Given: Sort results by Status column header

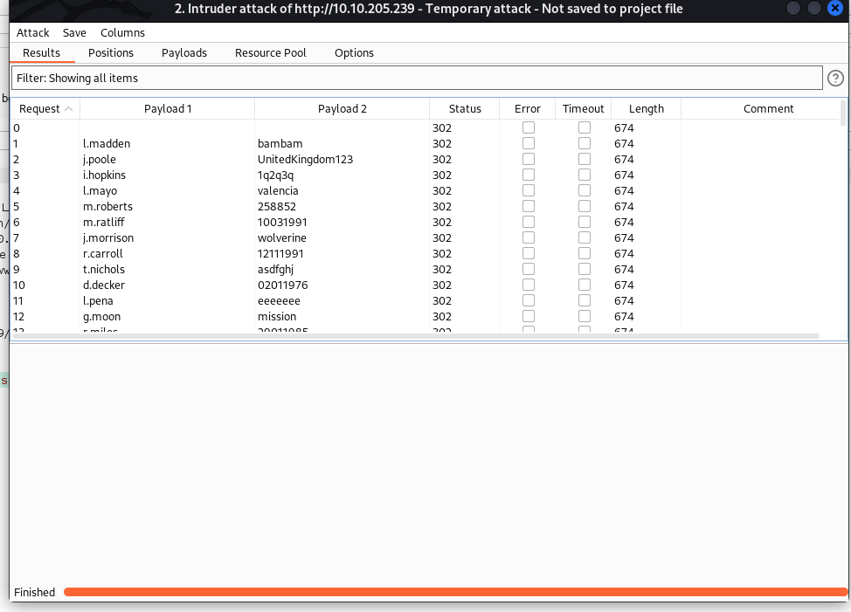Looking at the screenshot, I should pos(465,109).
